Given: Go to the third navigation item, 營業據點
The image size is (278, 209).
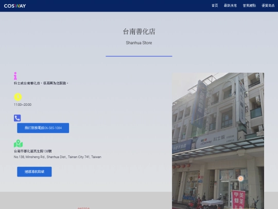Looking at the screenshot, I should [x=249, y=6].
